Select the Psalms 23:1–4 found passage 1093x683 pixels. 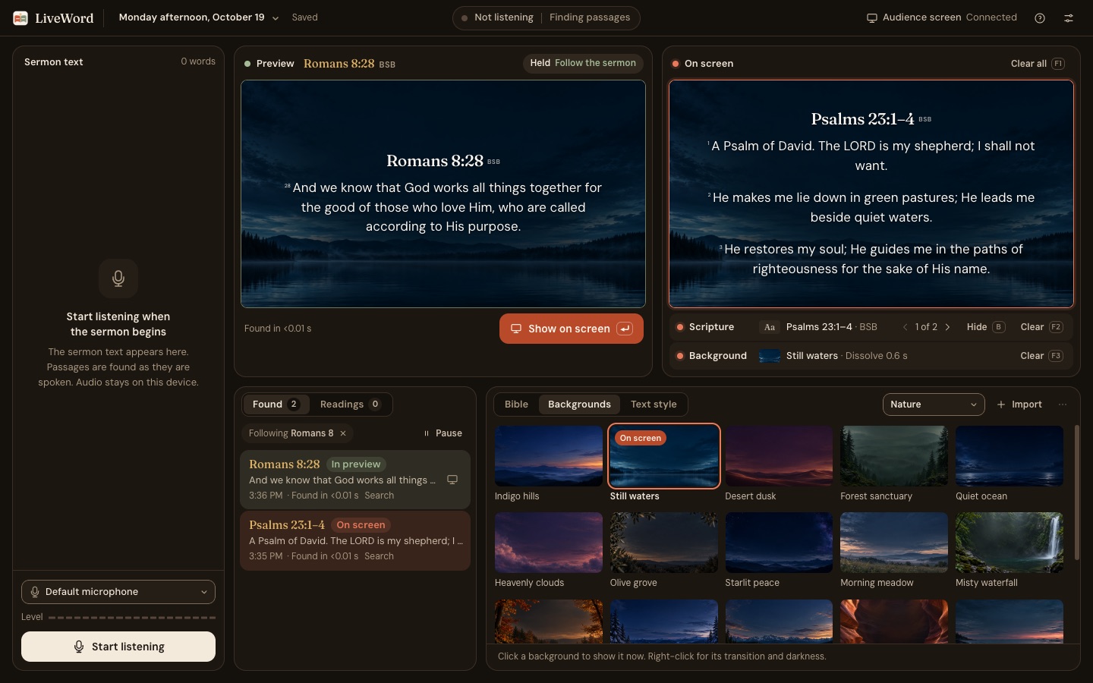[x=355, y=541]
